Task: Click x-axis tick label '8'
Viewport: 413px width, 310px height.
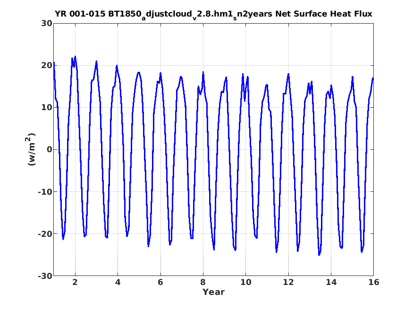Action: [x=203, y=282]
